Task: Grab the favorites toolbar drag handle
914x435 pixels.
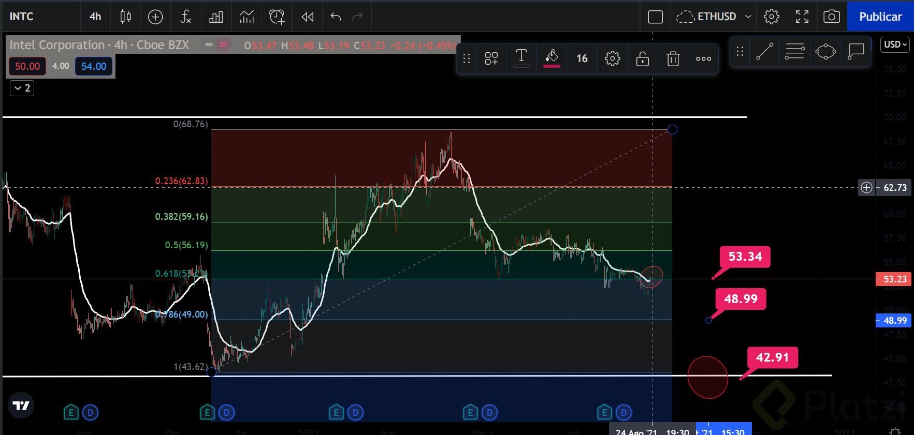Action: [x=740, y=51]
